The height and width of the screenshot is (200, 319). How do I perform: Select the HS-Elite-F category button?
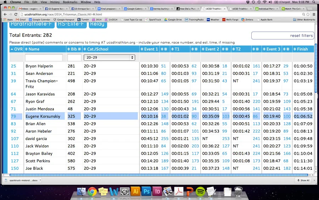[71, 25]
